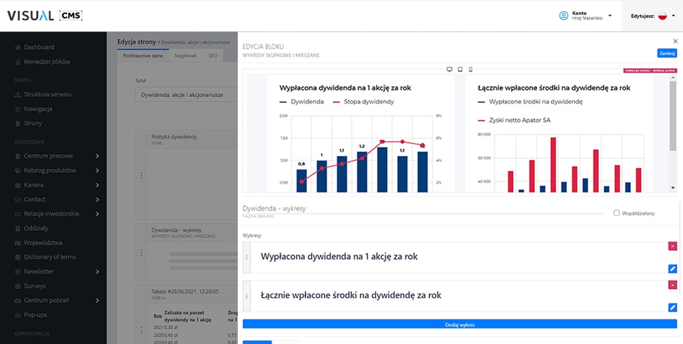Click the Dywidenda - wykresy tab name field
This screenshot has height=344, width=683.
(x=422, y=209)
